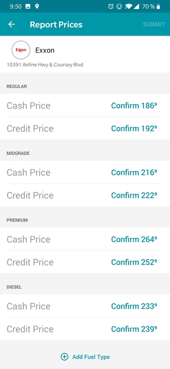170x369 pixels.
Task: Tap the image notification status icon
Action: 28,6
